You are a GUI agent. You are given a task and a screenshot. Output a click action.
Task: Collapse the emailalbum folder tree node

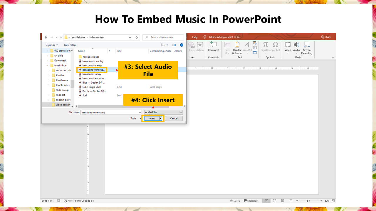coord(48,65)
